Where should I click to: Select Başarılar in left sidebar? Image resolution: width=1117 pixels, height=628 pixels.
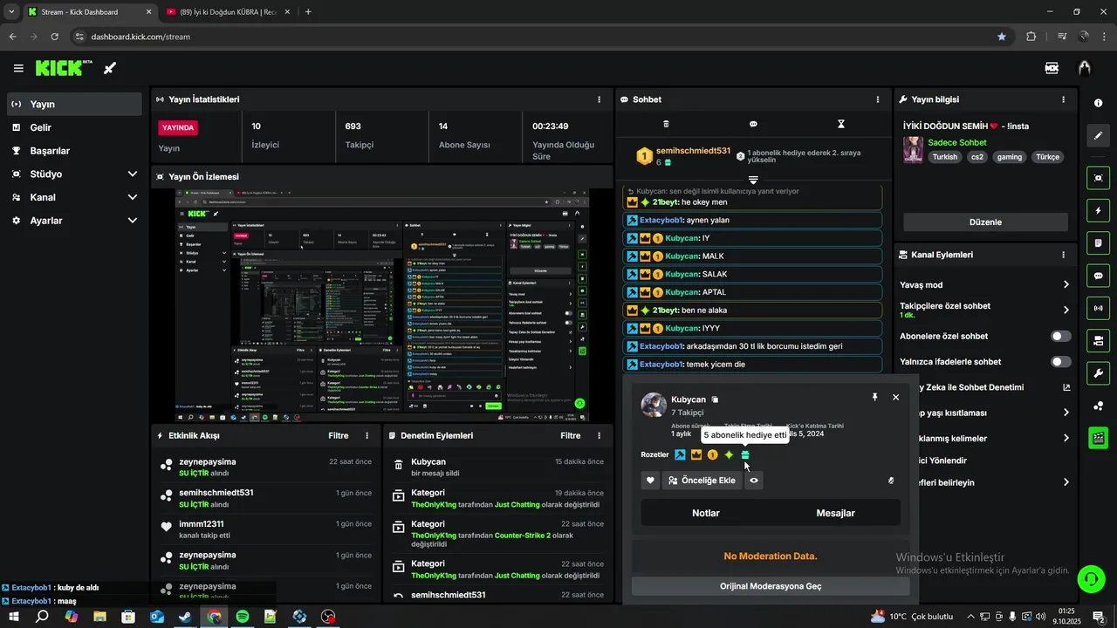coord(74,150)
